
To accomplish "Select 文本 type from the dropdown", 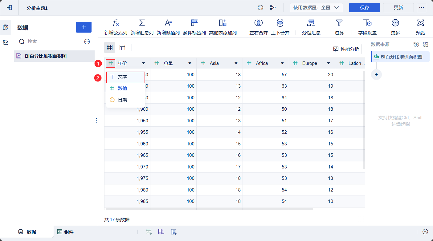I will (x=126, y=77).
